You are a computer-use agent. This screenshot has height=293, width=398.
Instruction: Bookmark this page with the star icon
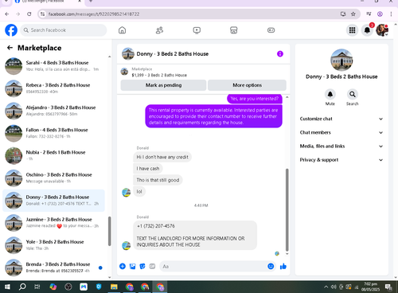353,14
